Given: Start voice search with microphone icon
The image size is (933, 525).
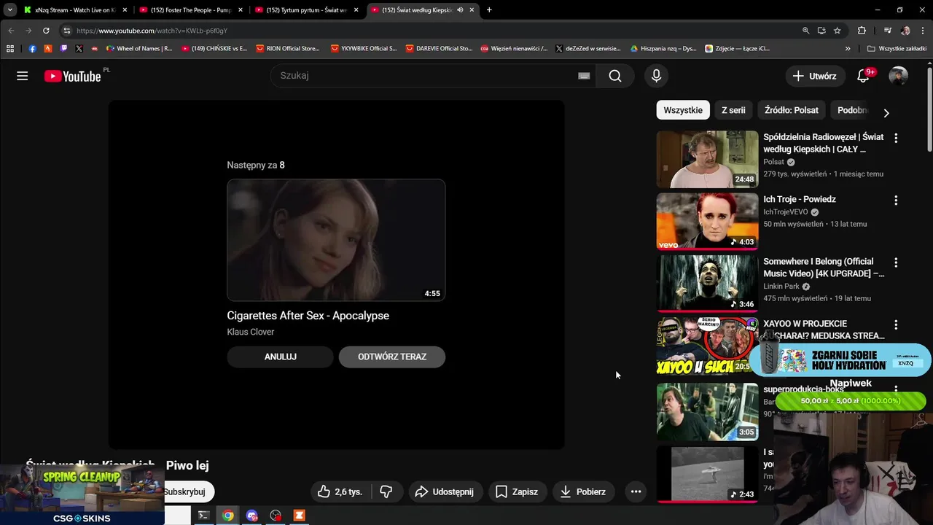Looking at the screenshot, I should [656, 76].
